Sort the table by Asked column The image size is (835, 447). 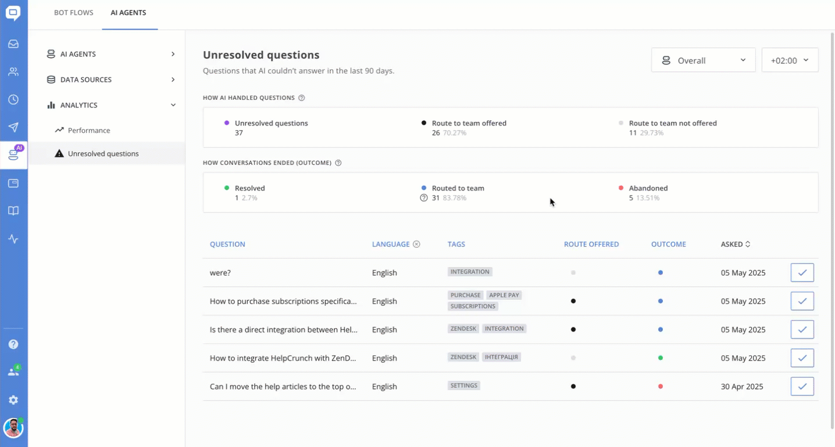pyautogui.click(x=736, y=244)
